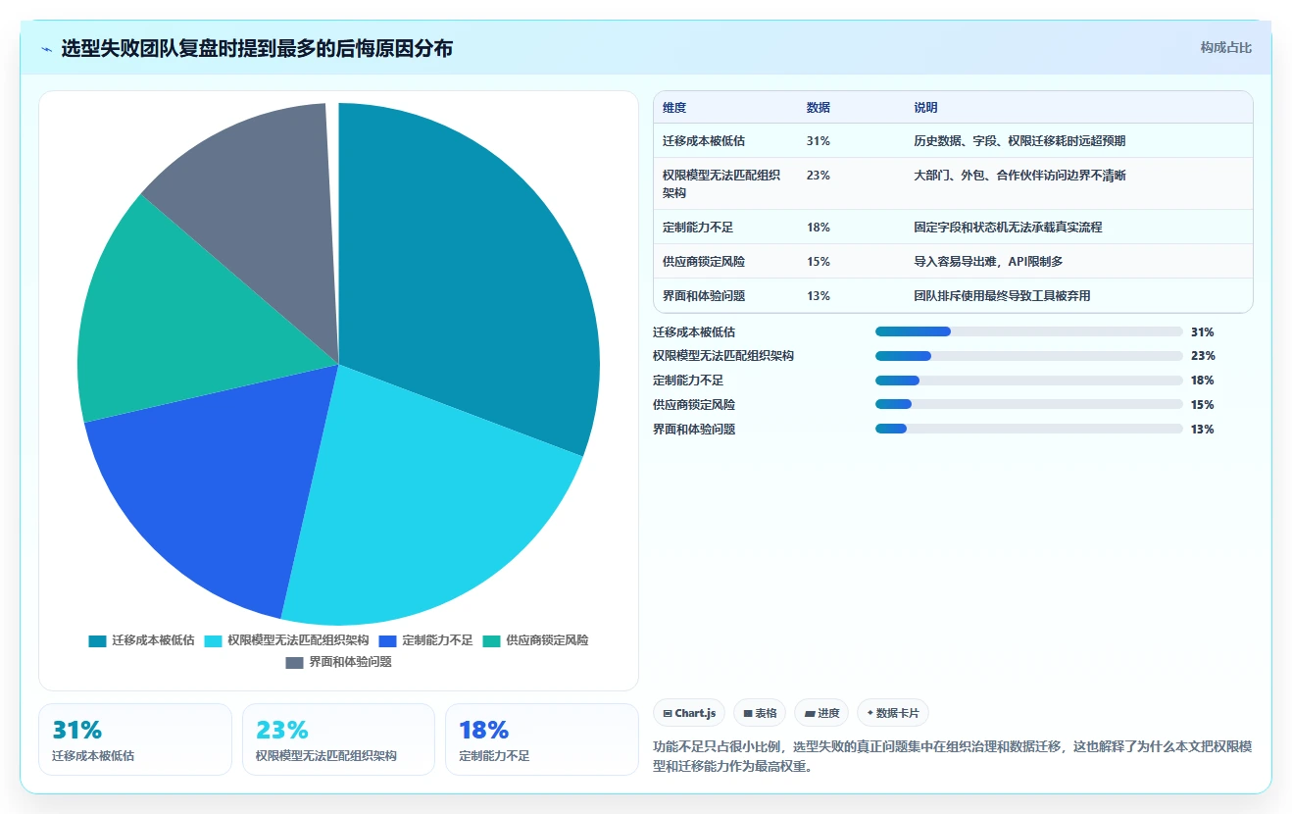Click the title 选型失败团队复盘时提到最多的后悔原因分布

tap(257, 48)
